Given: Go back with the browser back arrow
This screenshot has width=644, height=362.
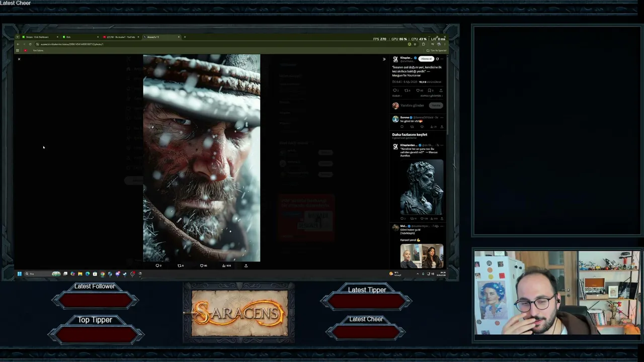Looking at the screenshot, I should (x=18, y=44).
